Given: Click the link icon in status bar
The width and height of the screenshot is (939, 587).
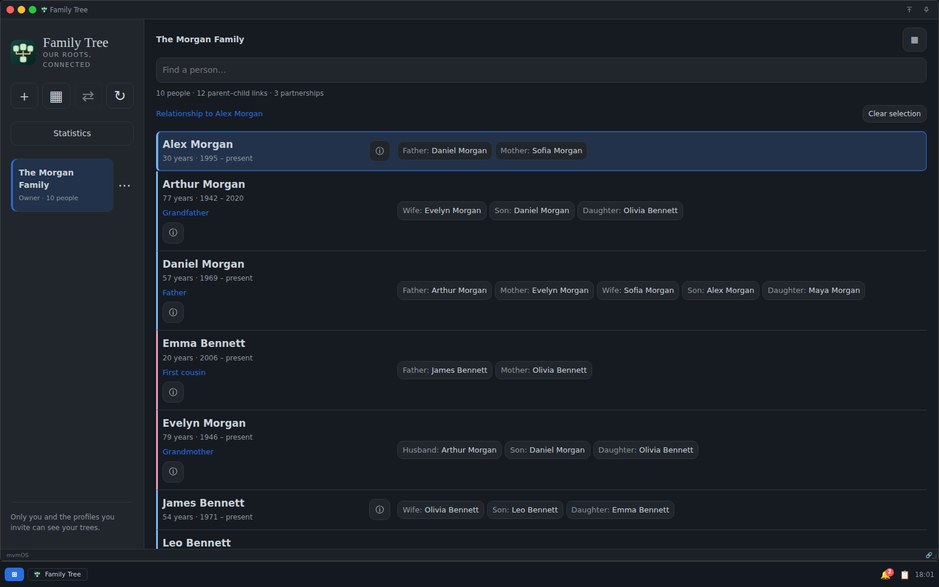Looking at the screenshot, I should (928, 555).
